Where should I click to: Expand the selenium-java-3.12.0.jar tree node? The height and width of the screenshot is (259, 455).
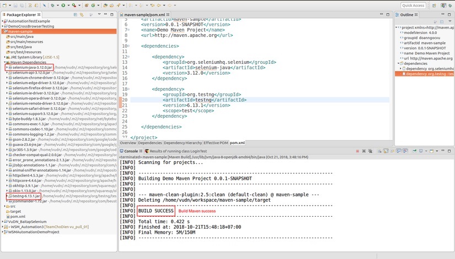(x=7, y=67)
